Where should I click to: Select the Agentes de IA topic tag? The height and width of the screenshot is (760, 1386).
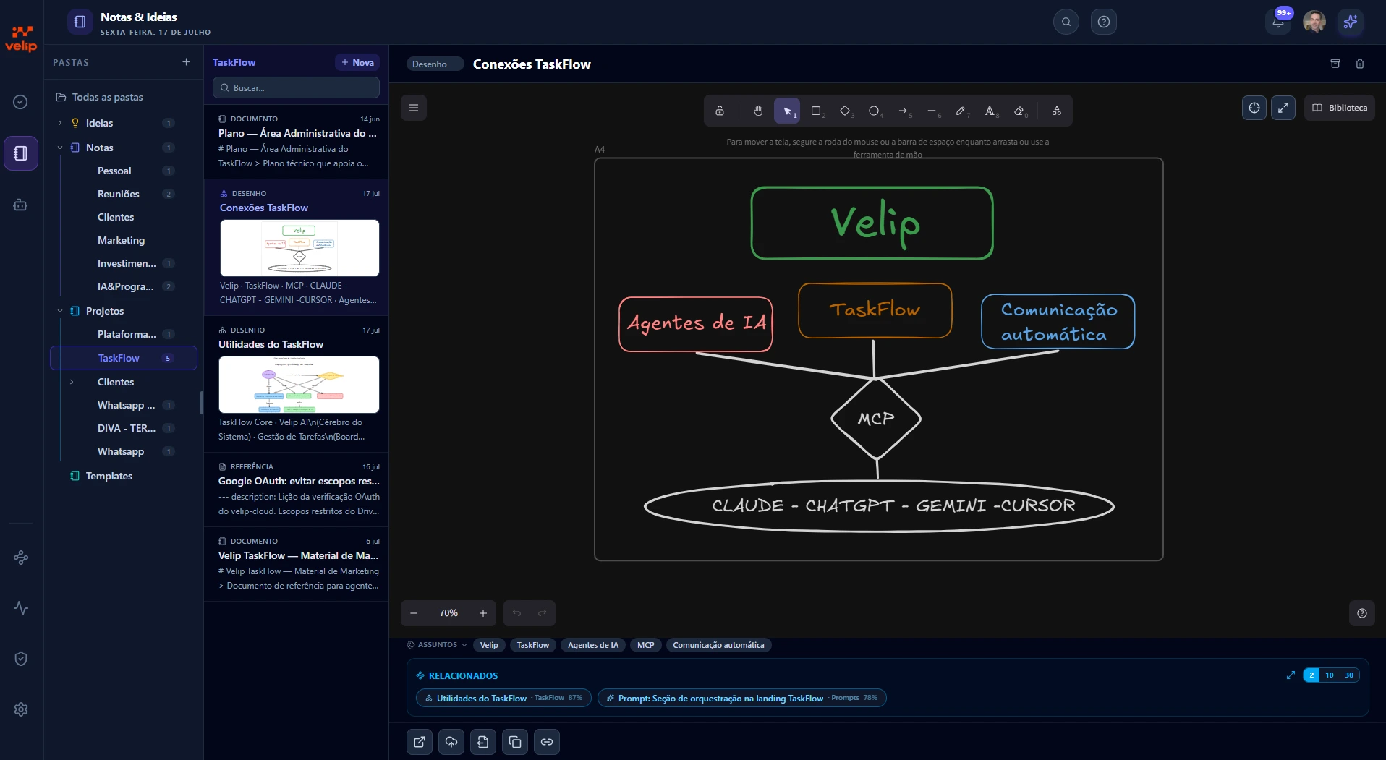pos(593,645)
